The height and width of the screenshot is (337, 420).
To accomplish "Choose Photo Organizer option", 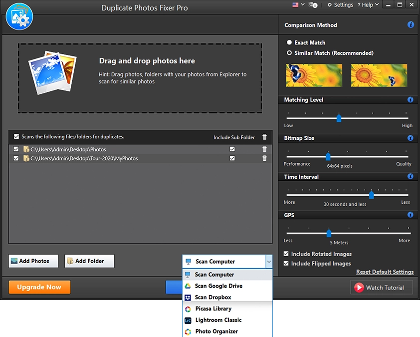I will [227, 332].
